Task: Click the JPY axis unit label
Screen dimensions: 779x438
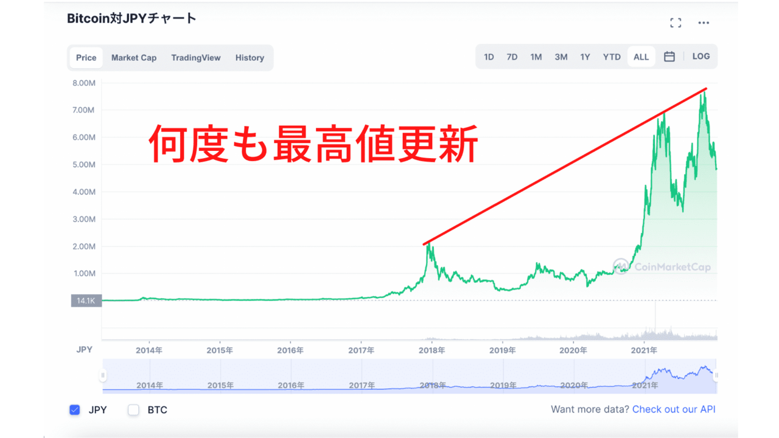Action: click(x=84, y=350)
